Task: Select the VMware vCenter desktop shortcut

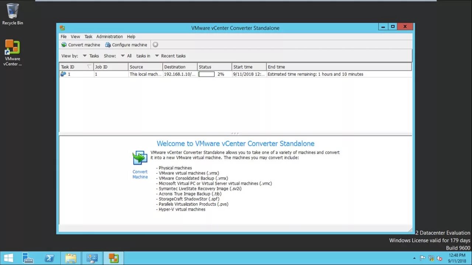Action: coord(13,53)
